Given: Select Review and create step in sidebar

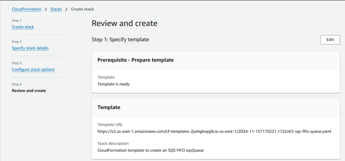Looking at the screenshot, I should 29,91.
